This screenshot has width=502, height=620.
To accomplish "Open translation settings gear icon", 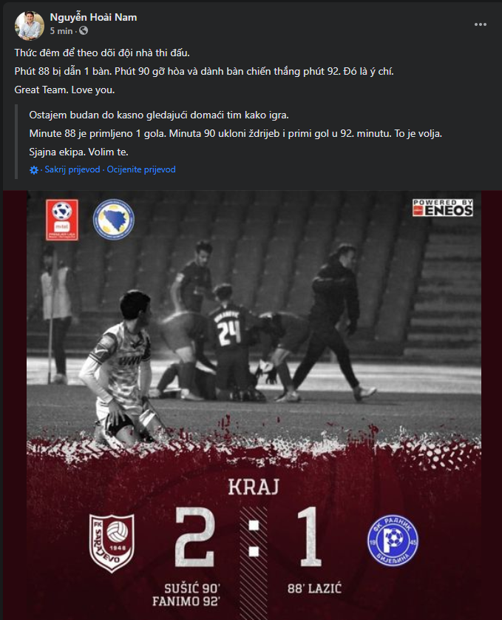I will coord(33,170).
